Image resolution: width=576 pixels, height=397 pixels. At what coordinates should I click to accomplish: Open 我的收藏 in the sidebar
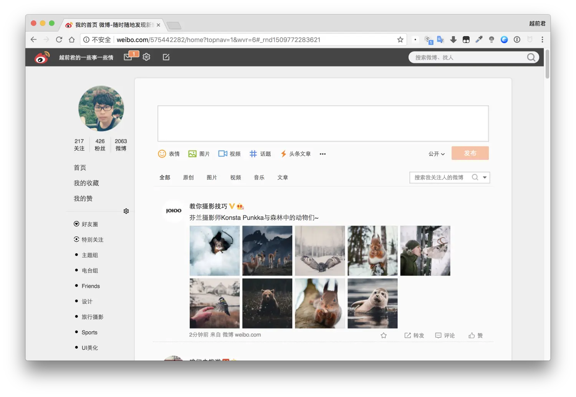[x=86, y=183]
